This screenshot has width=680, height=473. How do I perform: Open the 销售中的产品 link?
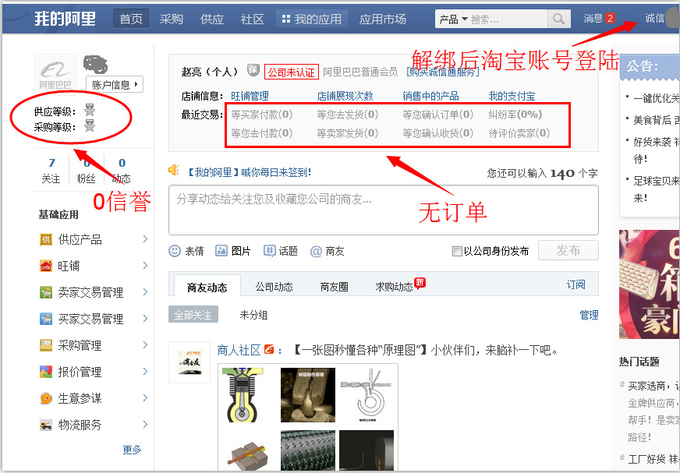pyautogui.click(x=430, y=96)
